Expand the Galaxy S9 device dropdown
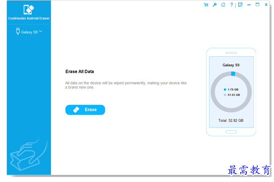The image size is (274, 182). (41, 31)
